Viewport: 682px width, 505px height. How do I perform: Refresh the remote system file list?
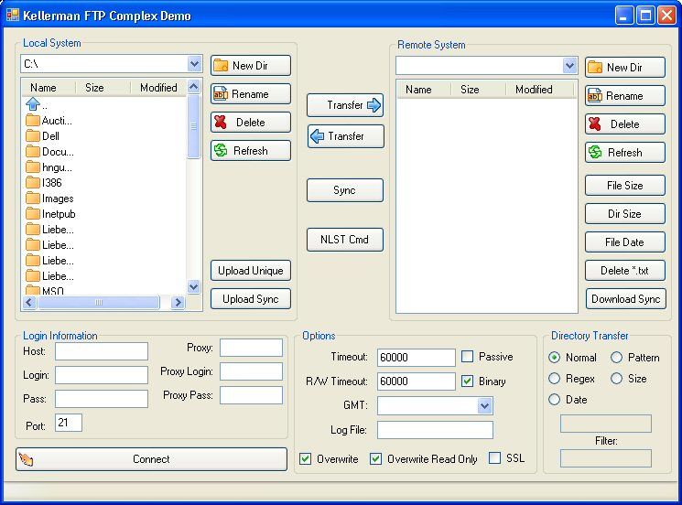(x=624, y=153)
